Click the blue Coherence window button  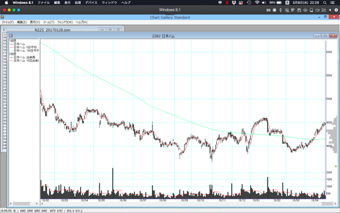point(19,10)
